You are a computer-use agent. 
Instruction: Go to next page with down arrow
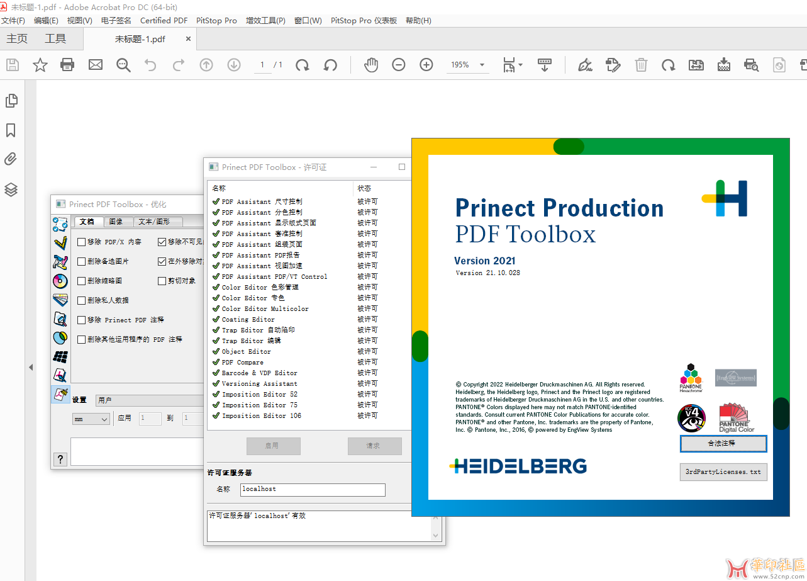click(x=234, y=65)
